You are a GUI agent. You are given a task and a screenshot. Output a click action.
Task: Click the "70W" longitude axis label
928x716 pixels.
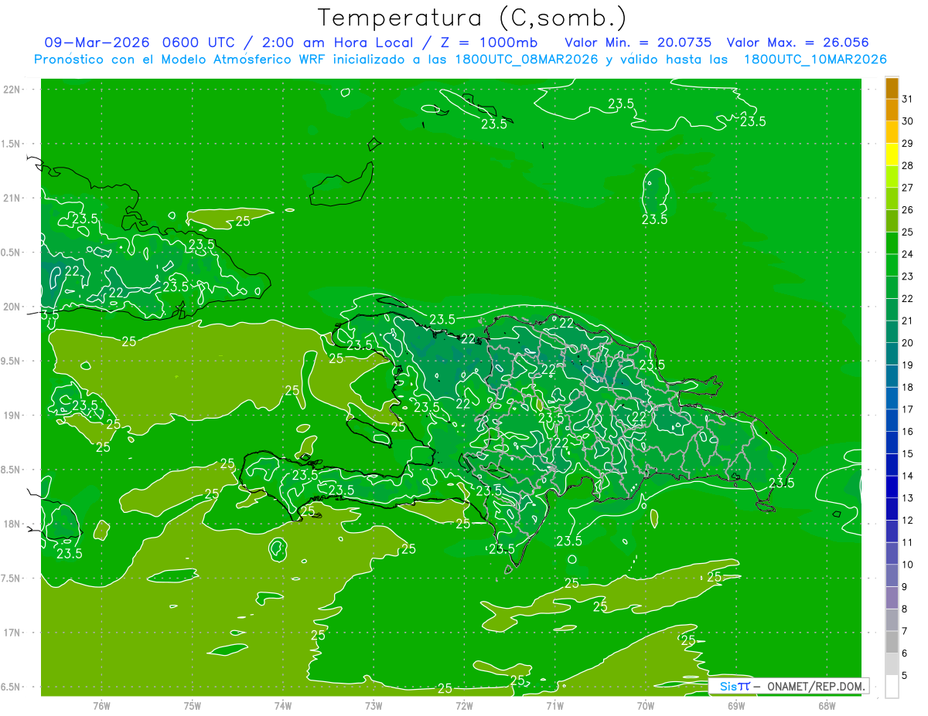[646, 705]
